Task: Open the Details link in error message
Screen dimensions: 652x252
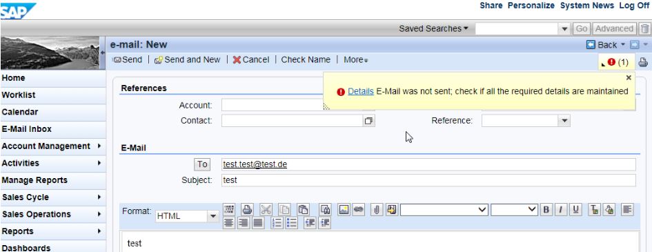Action: [x=361, y=92]
